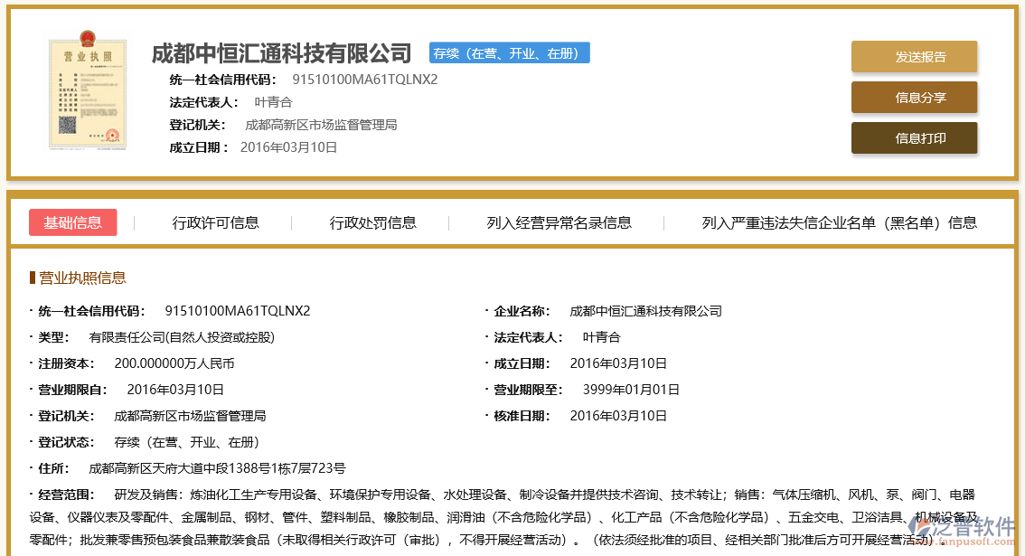Click the 法定代表人 name in the header
This screenshot has width=1025, height=556.
click(x=273, y=102)
